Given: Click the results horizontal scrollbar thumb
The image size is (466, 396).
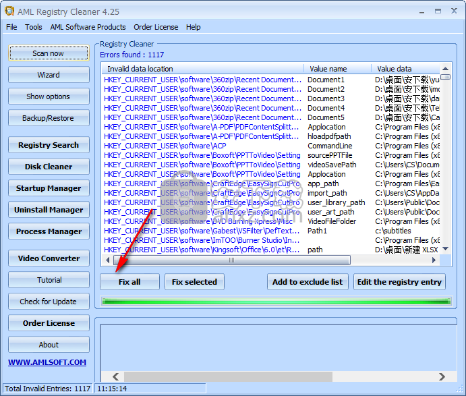Looking at the screenshot, I should coord(232,260).
